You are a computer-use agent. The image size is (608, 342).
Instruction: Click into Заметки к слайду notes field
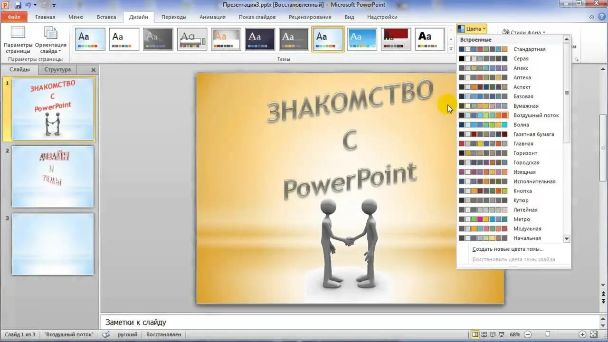coord(350,322)
